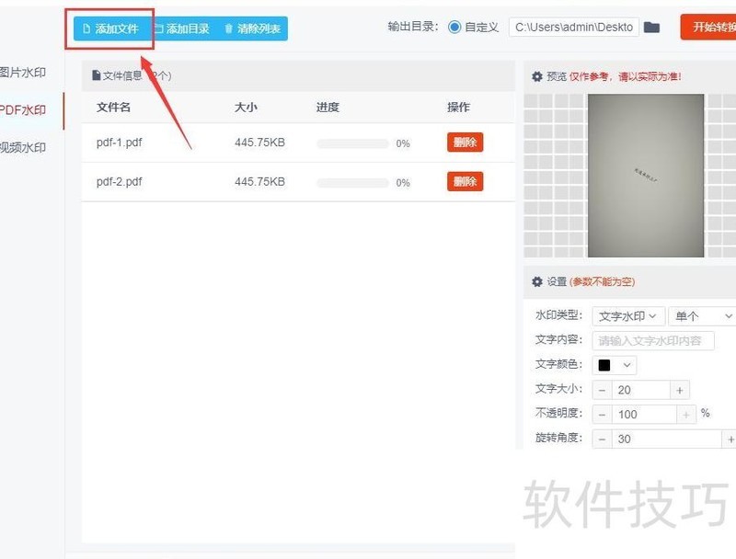
Task: Click the 预览 preview gear icon
Action: click(538, 77)
